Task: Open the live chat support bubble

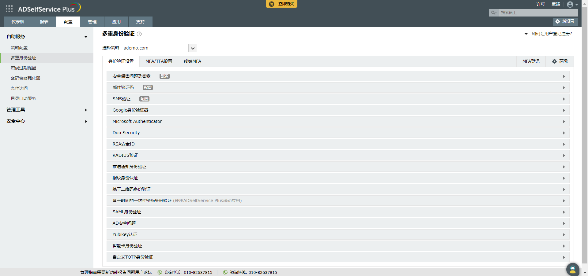Action: (x=572, y=269)
